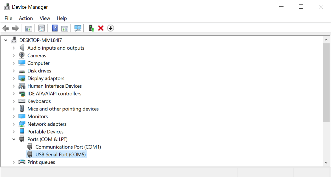331x177 pixels.
Task: Collapse the DESKTOP-MML84I7 root node
Action: coord(6,40)
